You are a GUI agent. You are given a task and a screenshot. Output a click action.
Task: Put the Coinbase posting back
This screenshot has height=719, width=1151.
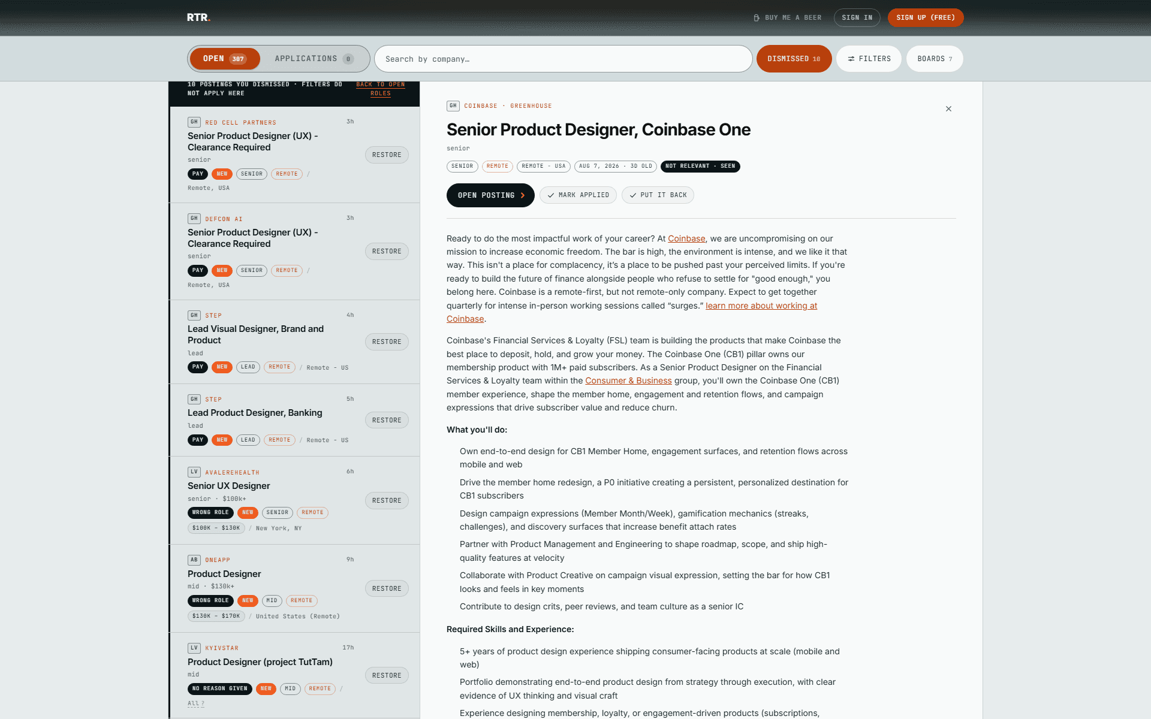click(x=658, y=195)
